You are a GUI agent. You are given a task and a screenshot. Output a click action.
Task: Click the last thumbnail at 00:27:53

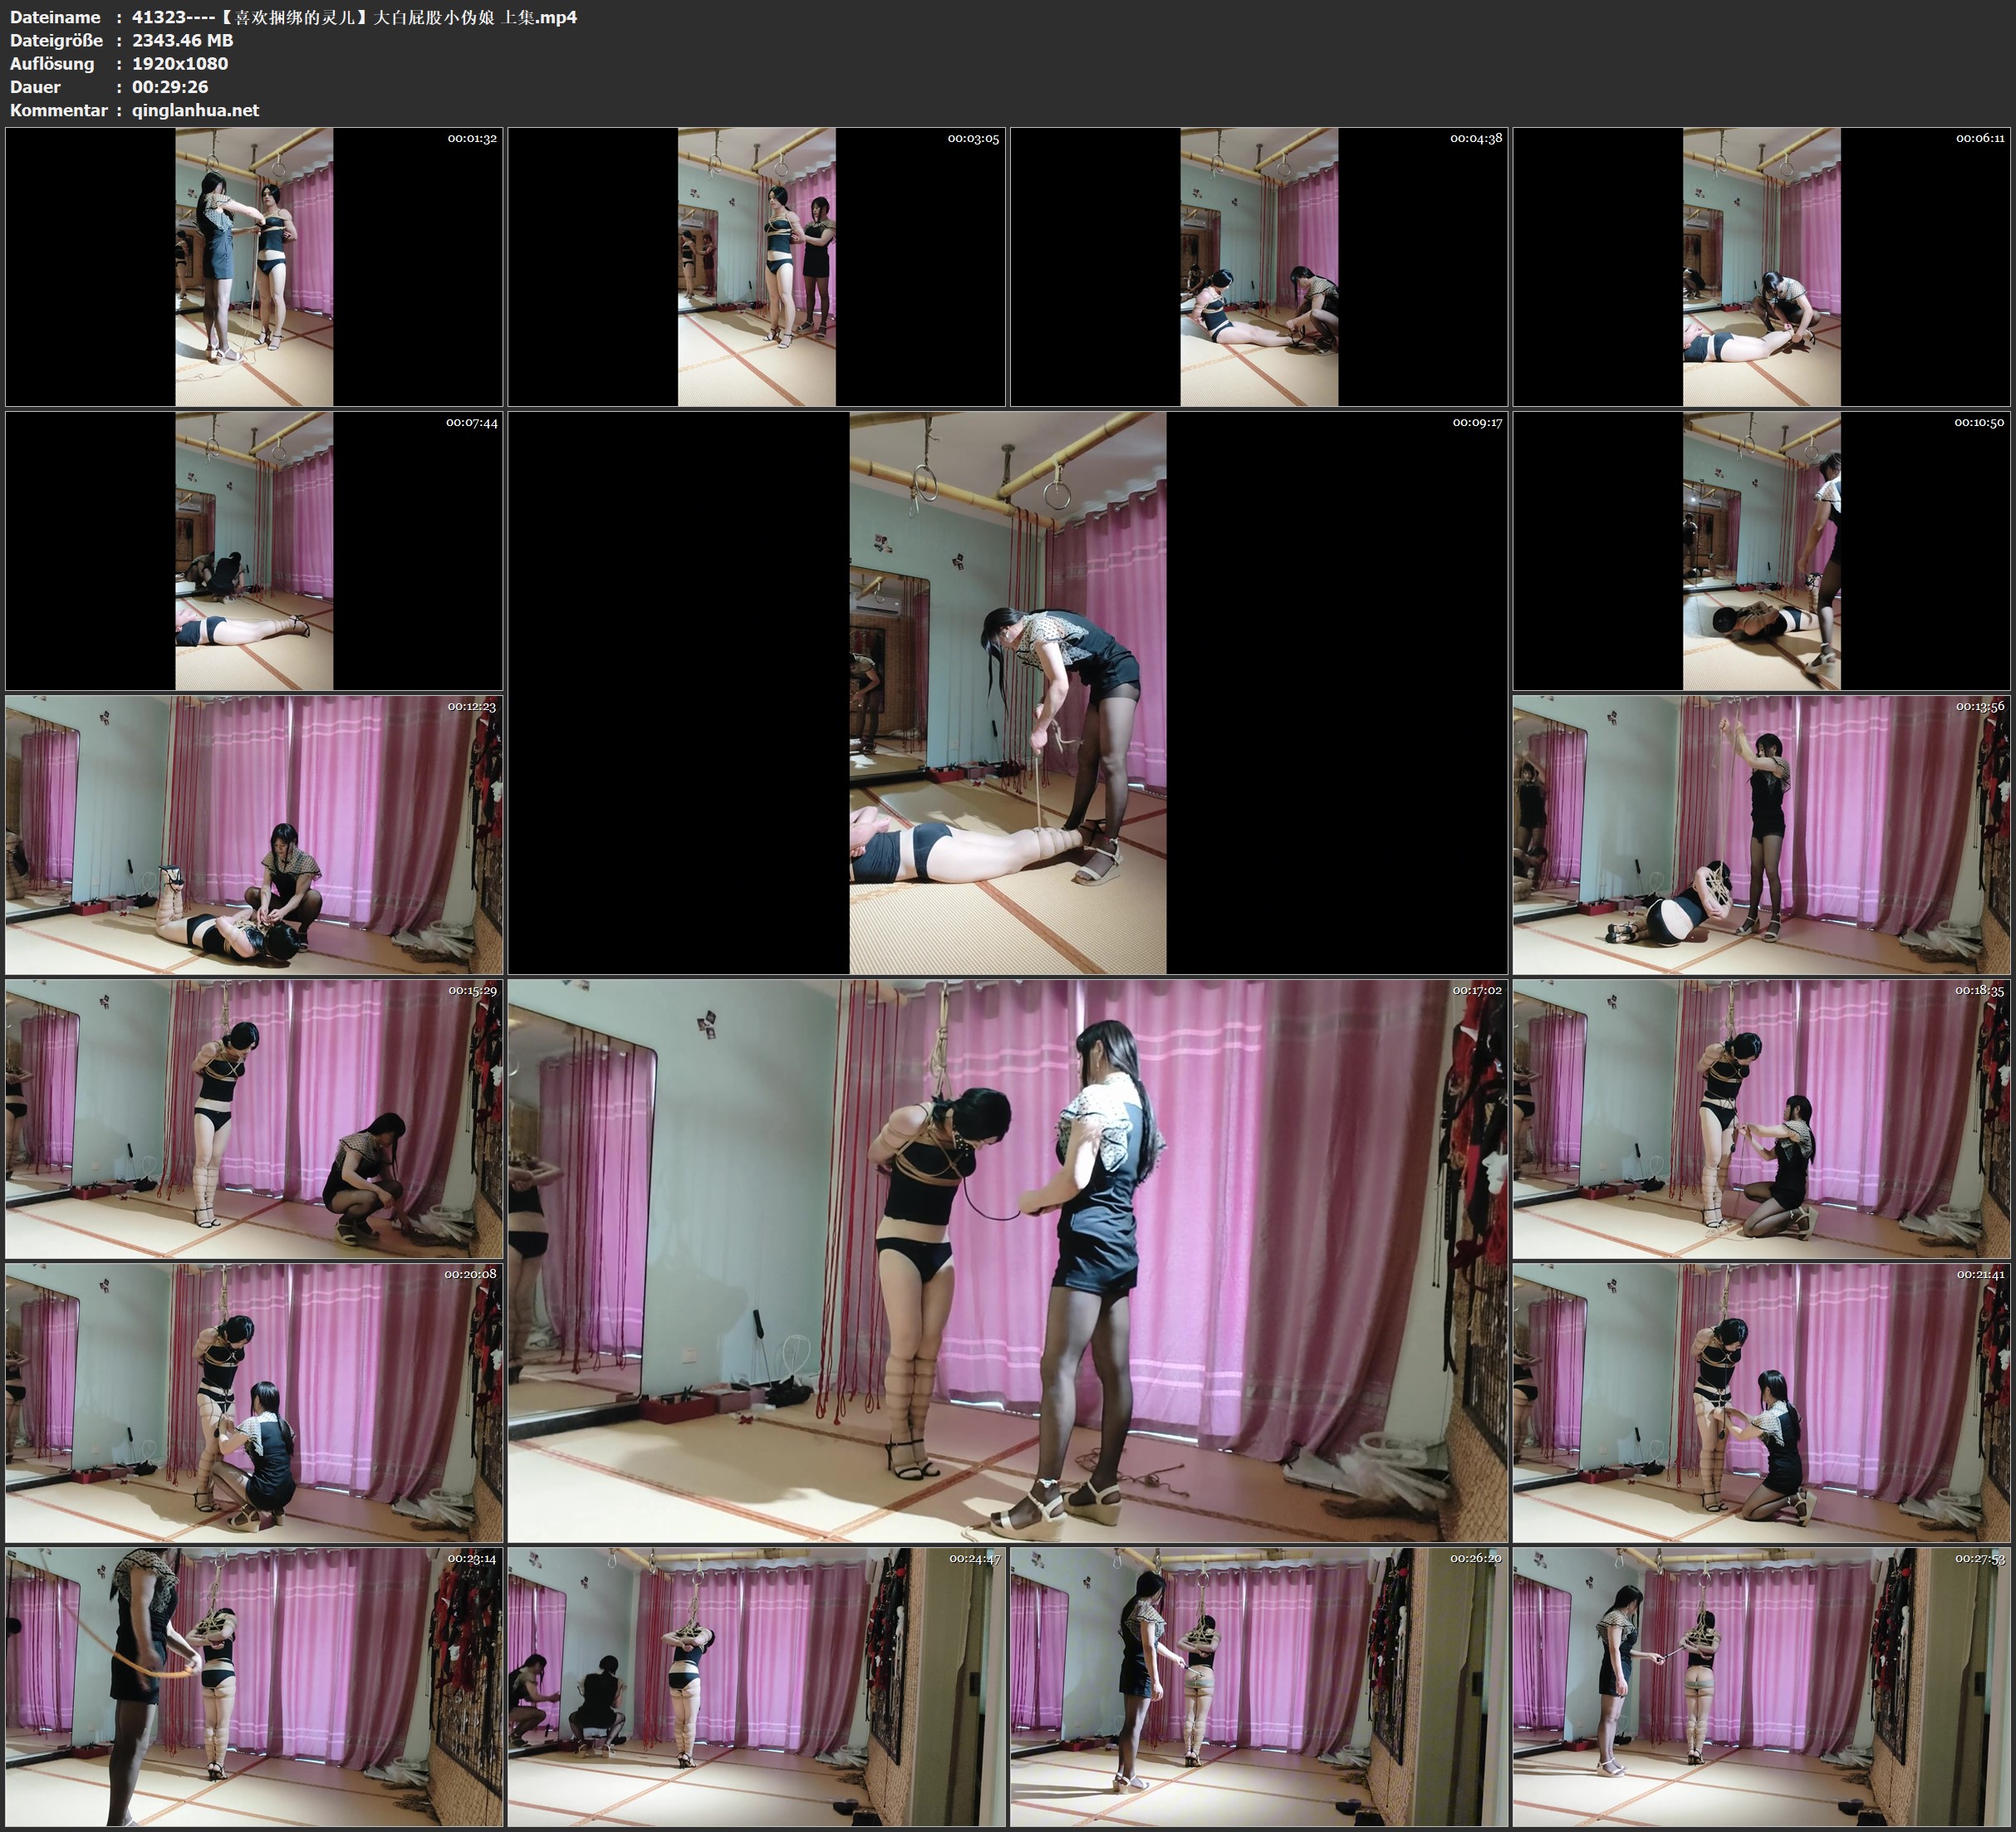1761,1687
